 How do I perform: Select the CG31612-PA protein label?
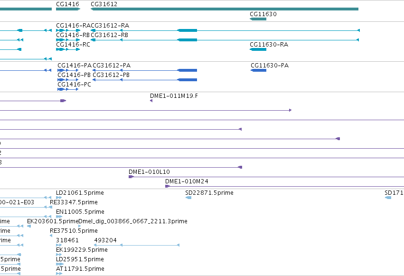(x=112, y=66)
